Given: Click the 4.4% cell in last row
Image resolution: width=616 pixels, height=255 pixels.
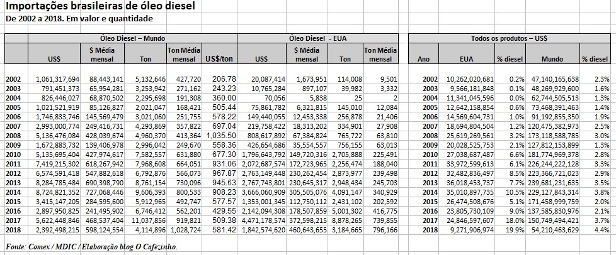Looking at the screenshot, I should coord(600,231).
